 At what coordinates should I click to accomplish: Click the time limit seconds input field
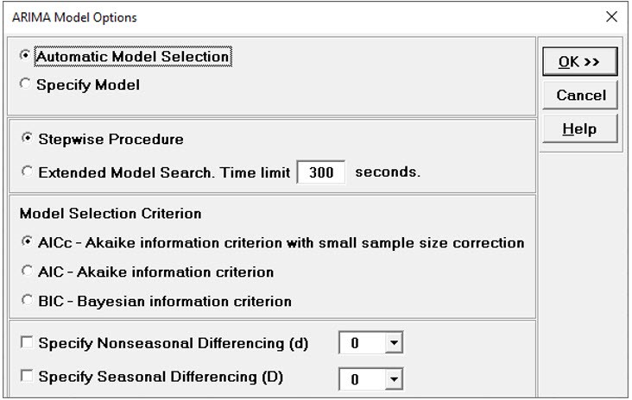click(x=321, y=172)
